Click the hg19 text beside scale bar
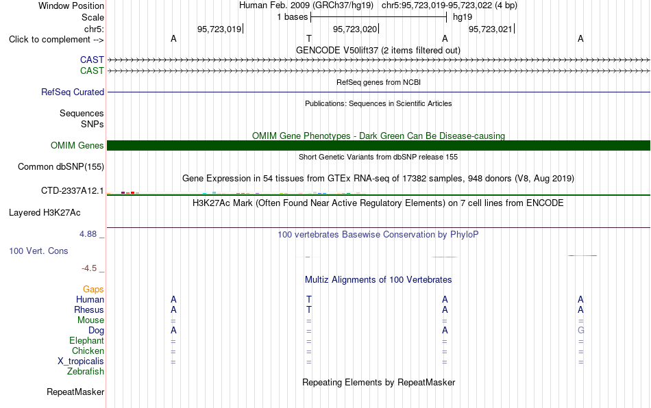651x408 pixels. coord(463,17)
